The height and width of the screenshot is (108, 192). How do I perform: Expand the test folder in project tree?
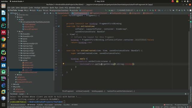[x=16, y=75]
